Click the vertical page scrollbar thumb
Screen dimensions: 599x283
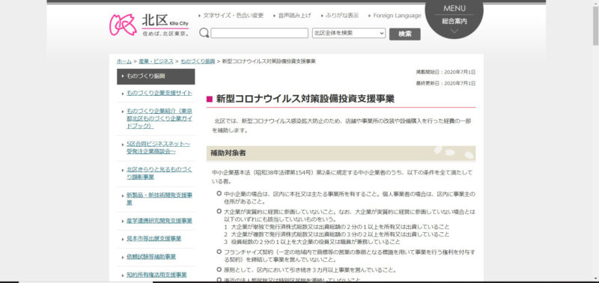[x=595, y=26]
